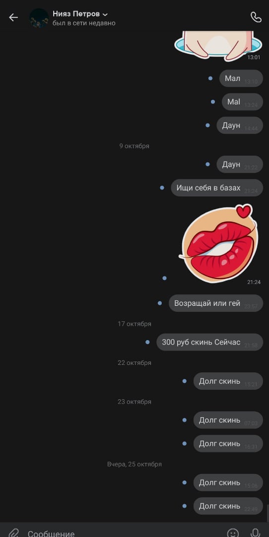Select the message 'Возращай или гей'
269x537 pixels.
click(216, 303)
